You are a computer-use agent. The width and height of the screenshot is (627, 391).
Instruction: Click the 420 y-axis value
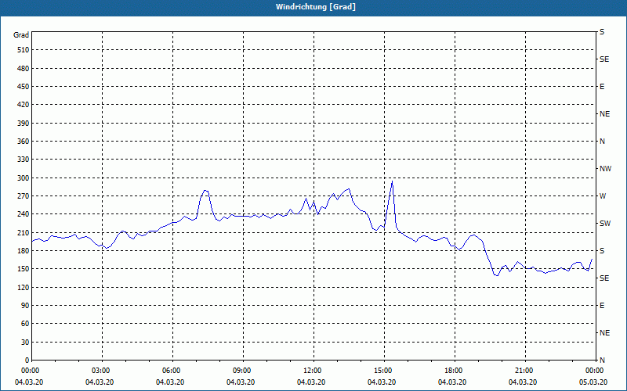tap(24, 105)
